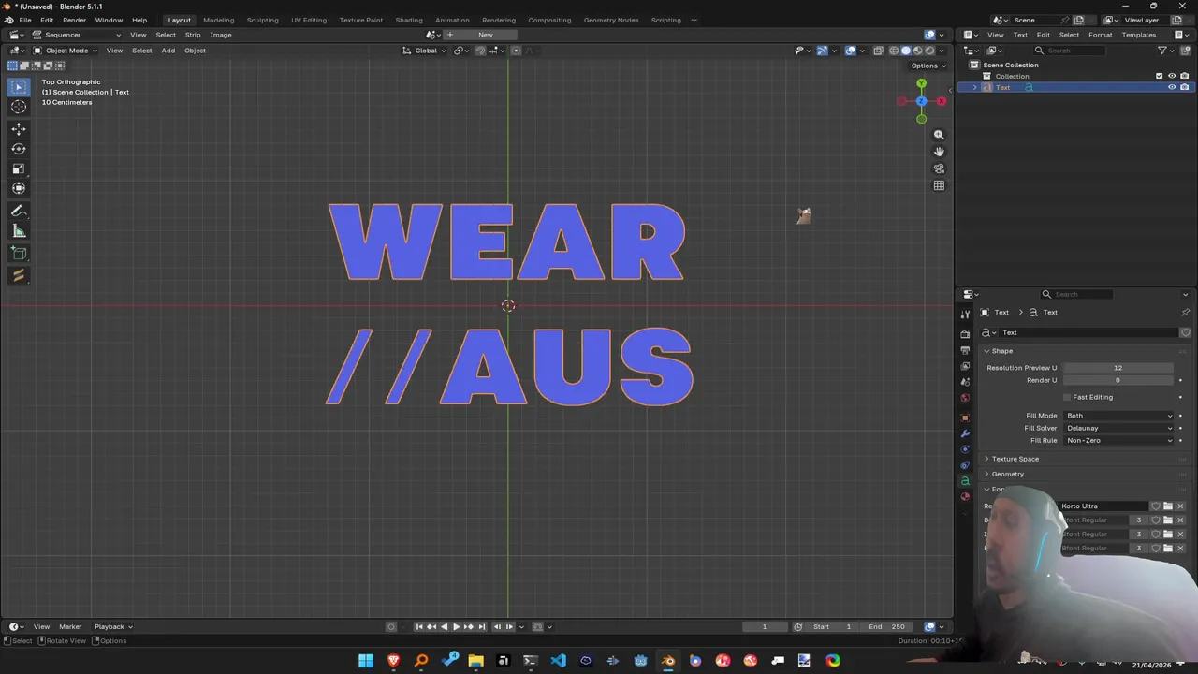The height and width of the screenshot is (674, 1198).
Task: Play the animation in the timeline
Action: coord(456,626)
